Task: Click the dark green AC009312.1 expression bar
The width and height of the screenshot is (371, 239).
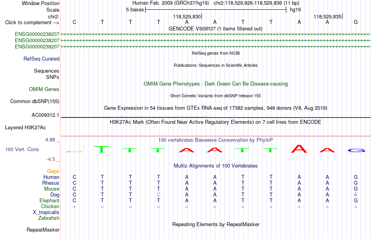Action: coord(216,118)
